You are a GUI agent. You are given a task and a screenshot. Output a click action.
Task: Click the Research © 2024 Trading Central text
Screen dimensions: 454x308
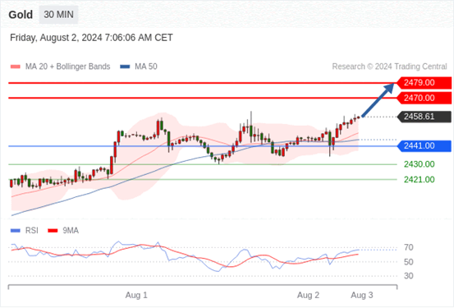coord(389,67)
